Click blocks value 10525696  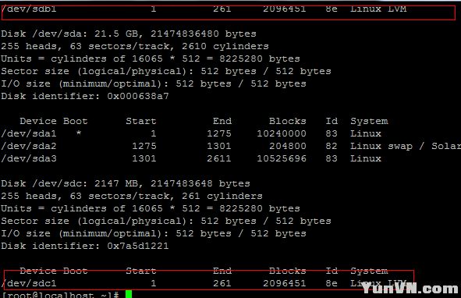tap(282, 159)
